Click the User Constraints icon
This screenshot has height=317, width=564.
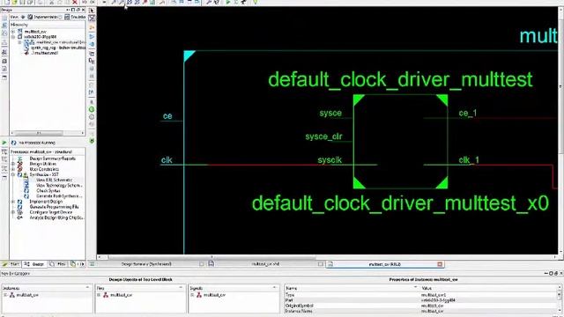click(20, 169)
